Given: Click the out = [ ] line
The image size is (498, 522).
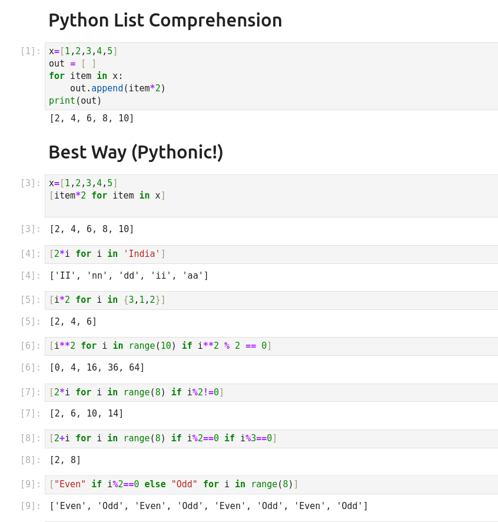Looking at the screenshot, I should point(72,64).
